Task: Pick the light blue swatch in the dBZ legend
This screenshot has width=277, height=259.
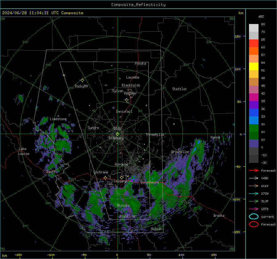Action: 254,120
